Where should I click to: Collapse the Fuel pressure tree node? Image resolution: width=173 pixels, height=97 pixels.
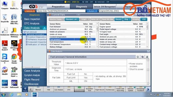[x=24, y=32]
